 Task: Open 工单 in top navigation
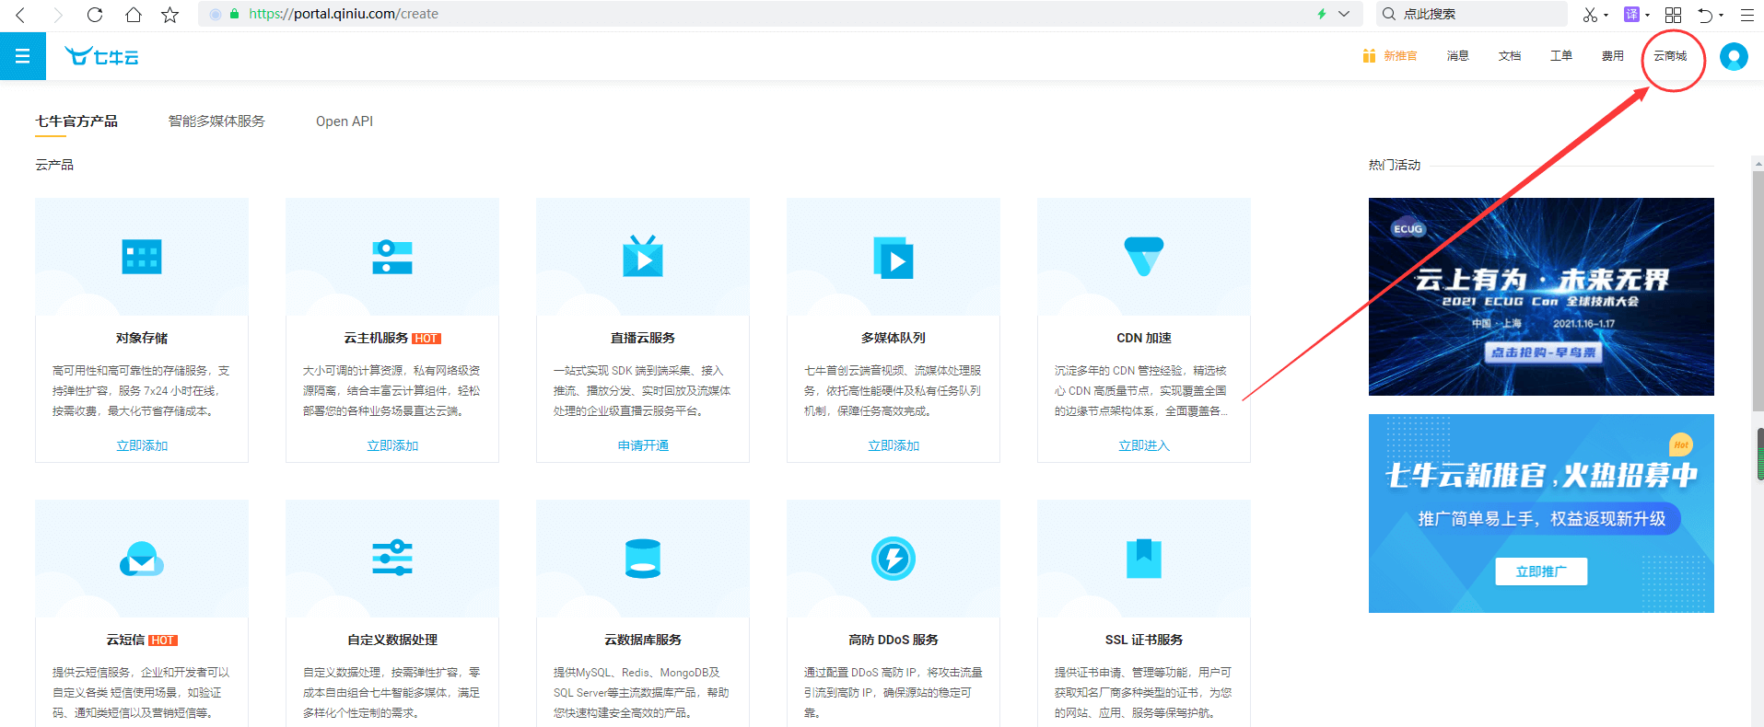point(1561,56)
